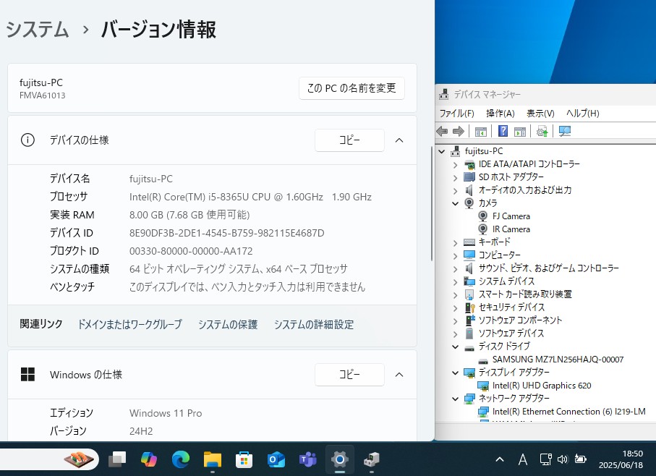Click コピー in the Windows の仕様 section
656x476 pixels.
point(349,374)
